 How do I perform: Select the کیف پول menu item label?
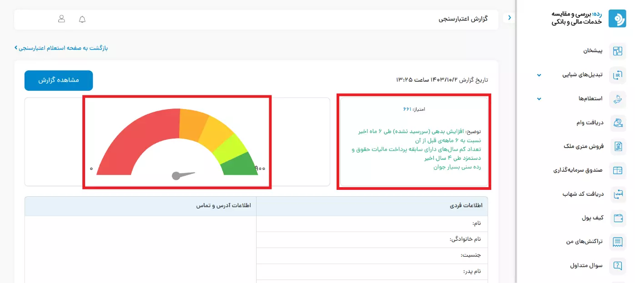592,218
